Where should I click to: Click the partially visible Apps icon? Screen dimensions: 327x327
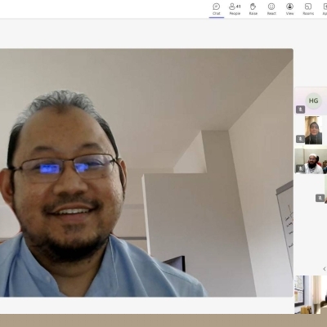(325, 9)
